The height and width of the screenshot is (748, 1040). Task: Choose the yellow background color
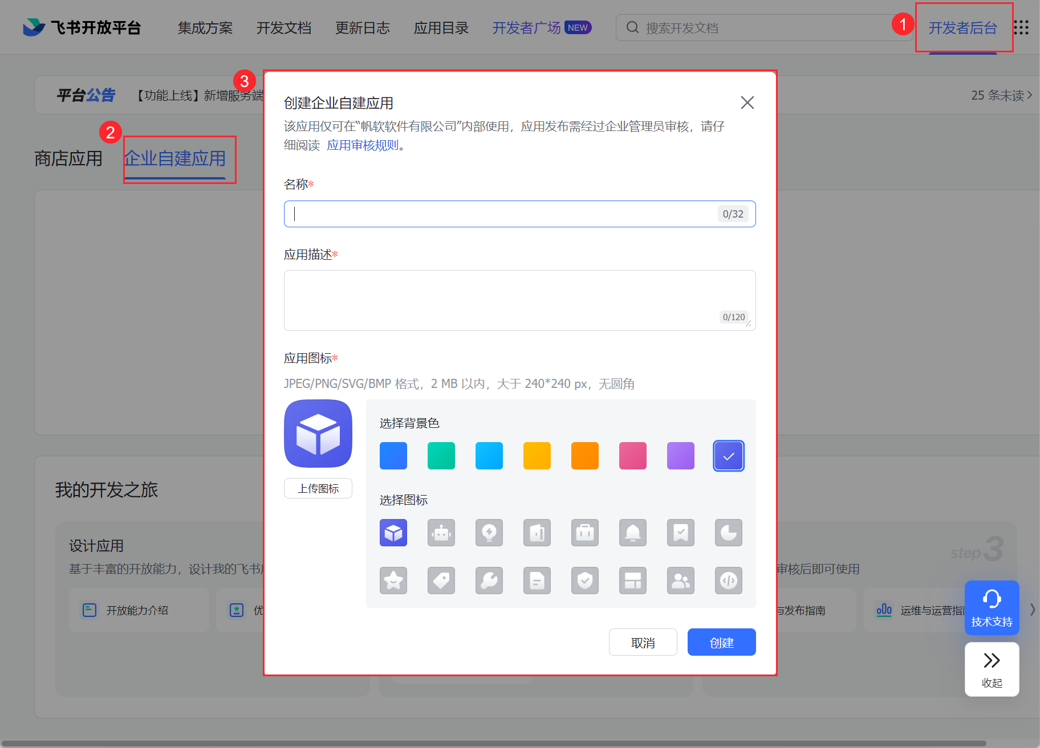(537, 456)
